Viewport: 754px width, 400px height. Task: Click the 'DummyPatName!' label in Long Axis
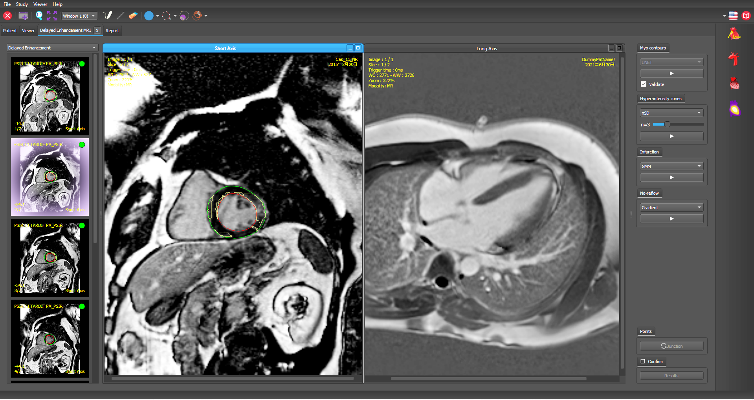point(598,60)
